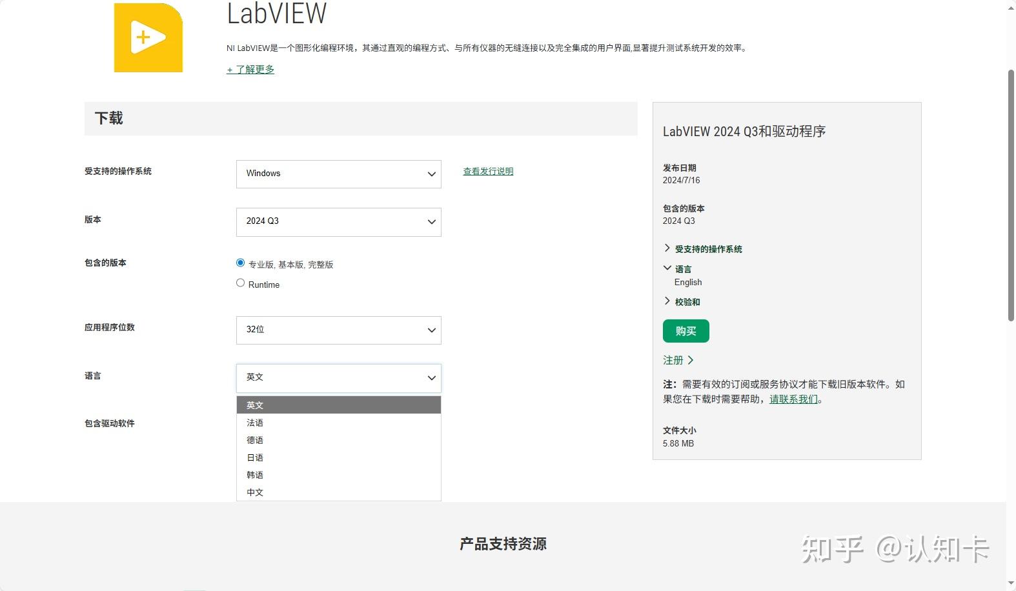Click the page vertical scrollbar thumb
Screen dimensions: 1016x591
coord(1011,195)
